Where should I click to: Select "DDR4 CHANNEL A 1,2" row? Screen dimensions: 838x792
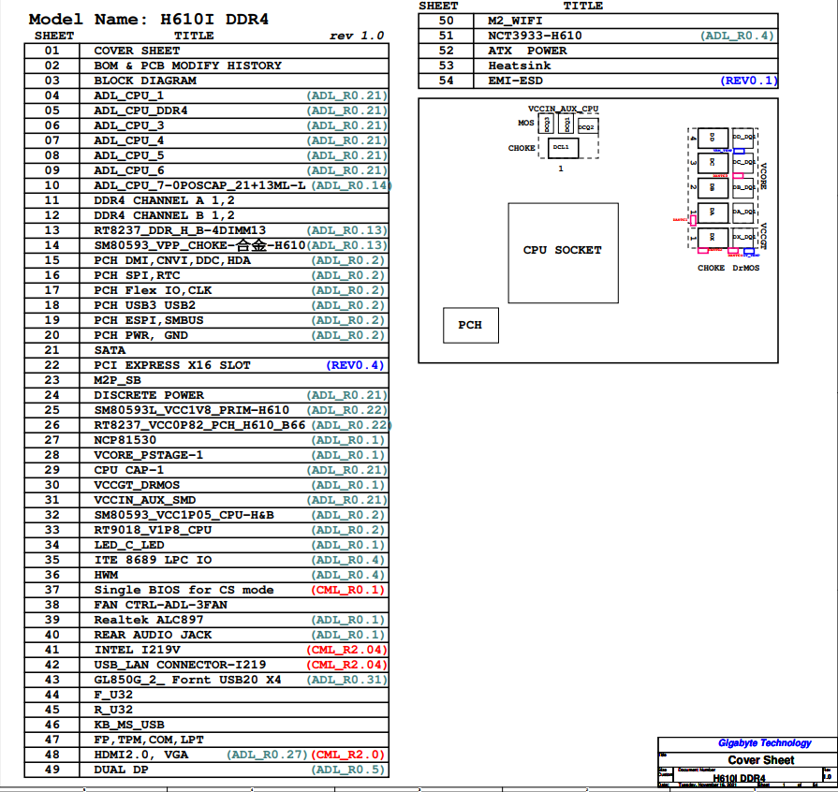[x=206, y=200]
